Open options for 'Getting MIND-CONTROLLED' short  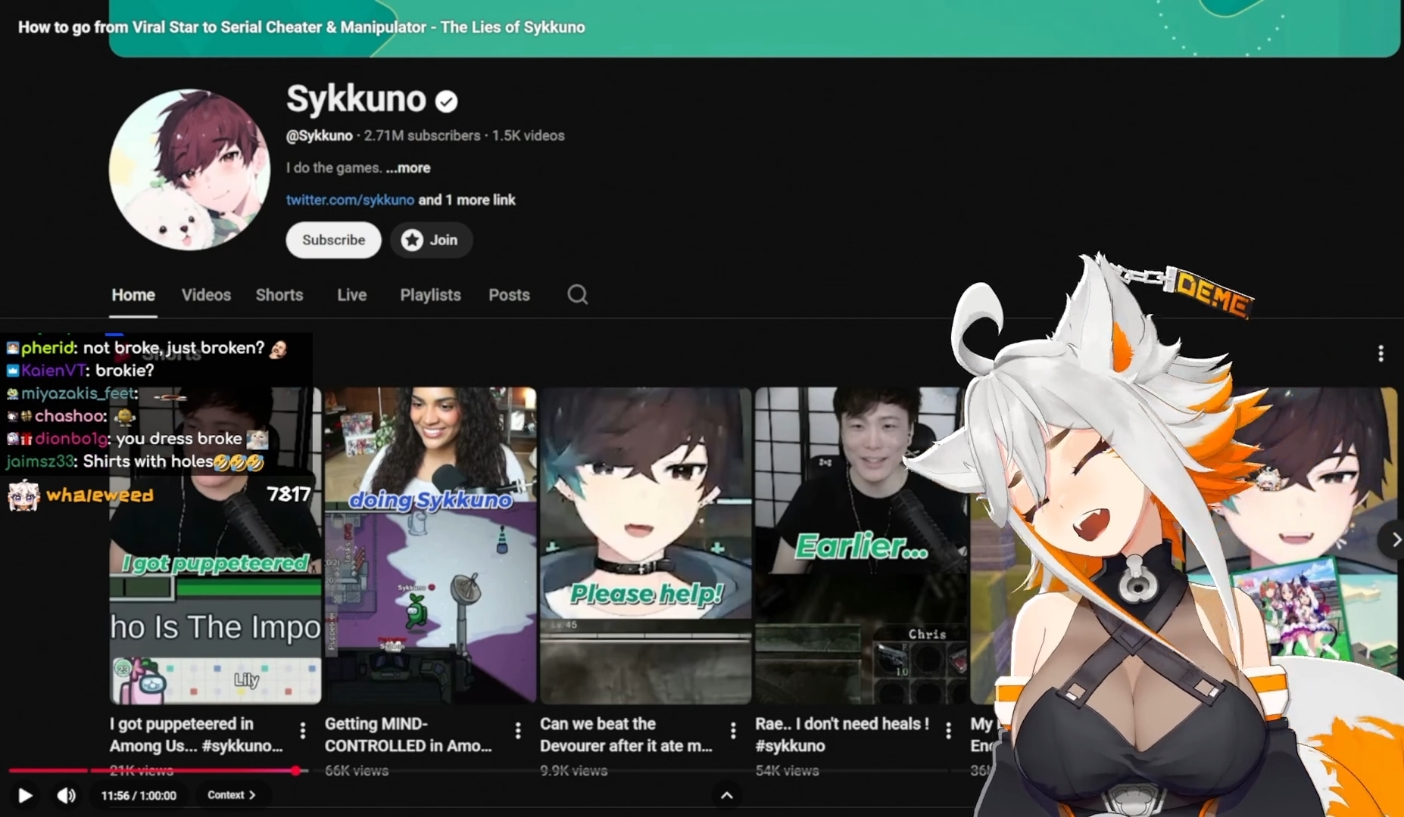[518, 730]
